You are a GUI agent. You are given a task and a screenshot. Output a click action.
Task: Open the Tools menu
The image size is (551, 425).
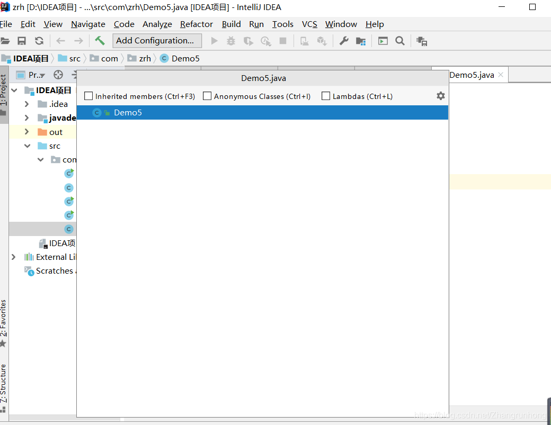click(282, 24)
